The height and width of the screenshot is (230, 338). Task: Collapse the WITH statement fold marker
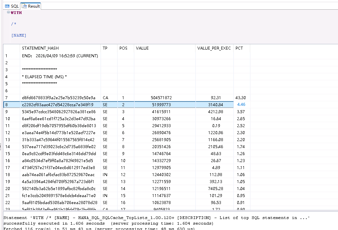tap(8, 12)
